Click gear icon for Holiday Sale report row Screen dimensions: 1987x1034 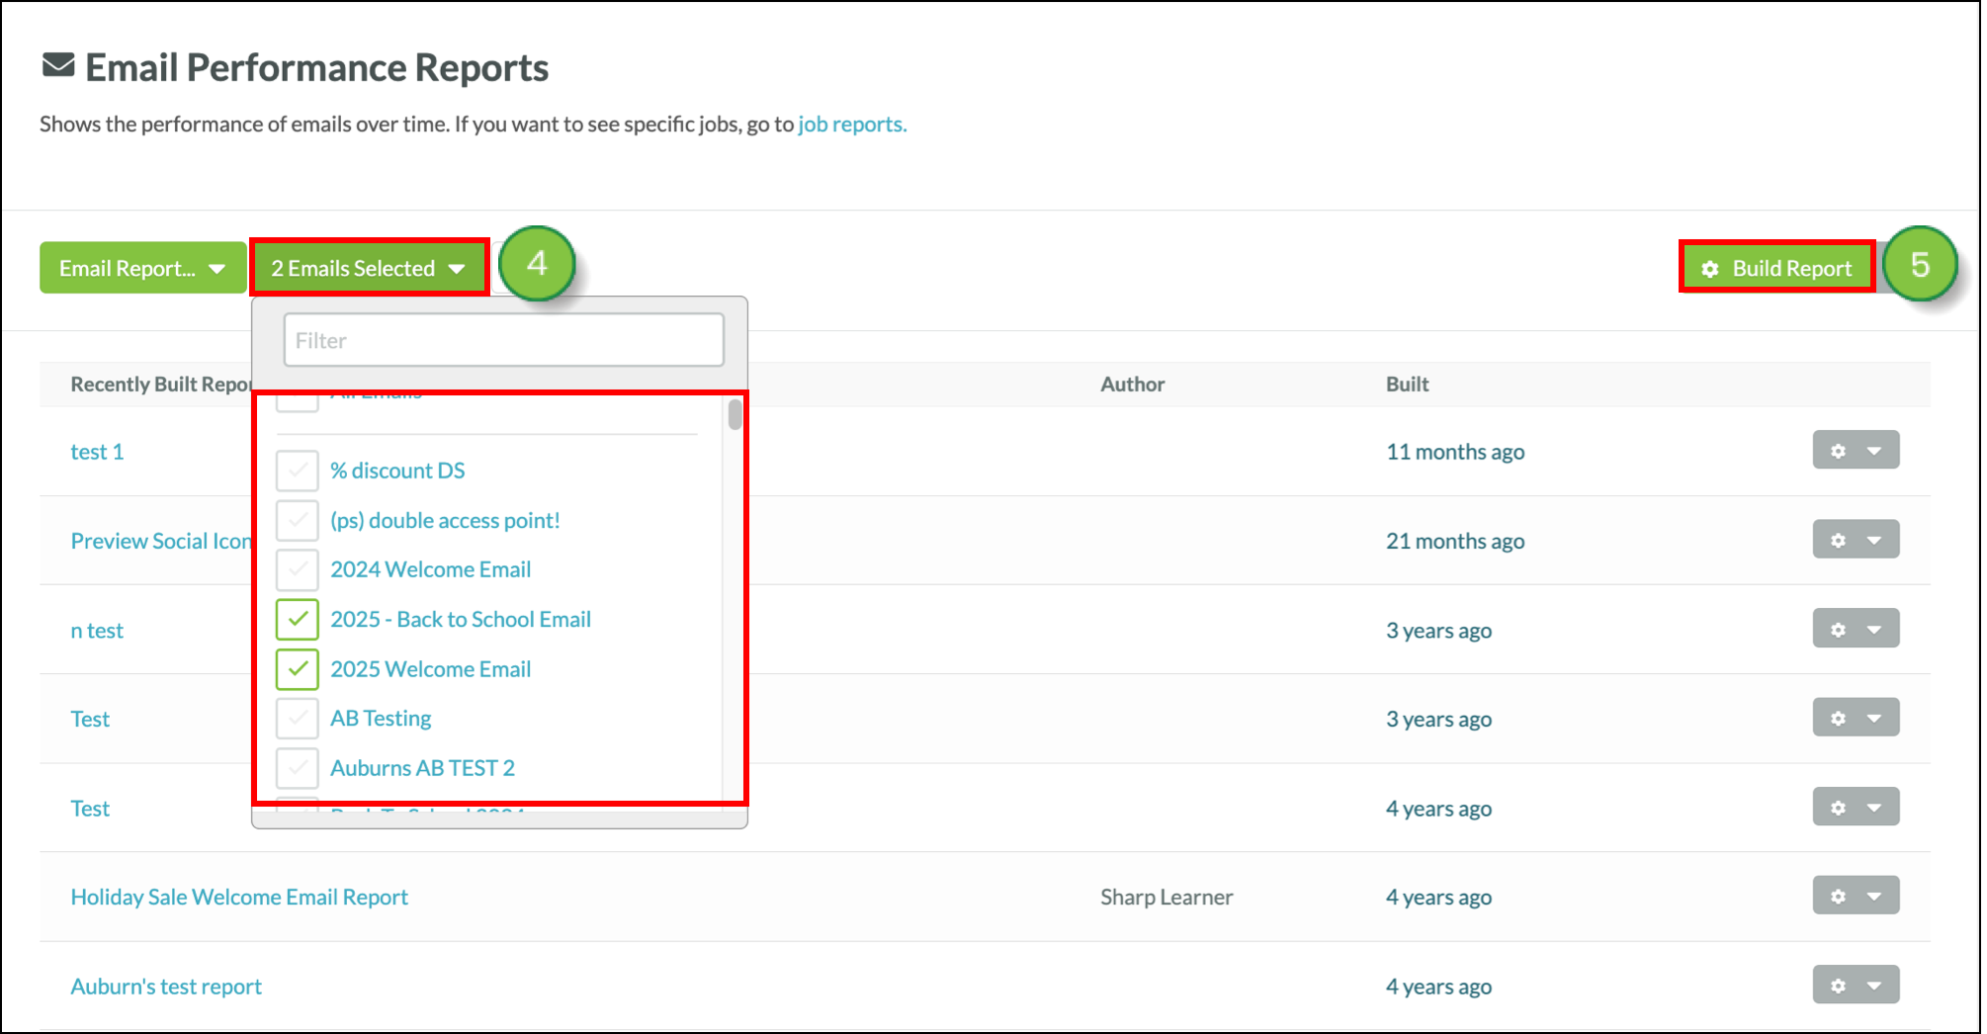coord(1838,896)
